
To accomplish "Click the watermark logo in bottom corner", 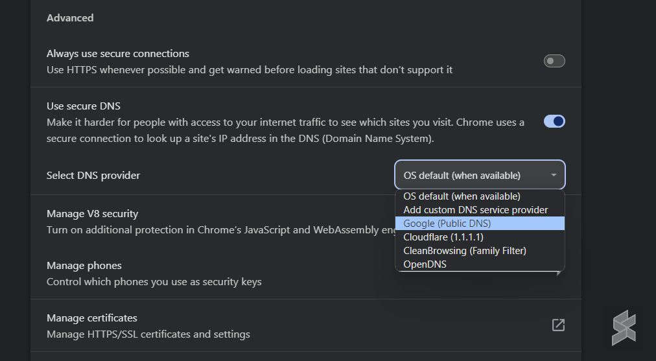I will pos(624,327).
